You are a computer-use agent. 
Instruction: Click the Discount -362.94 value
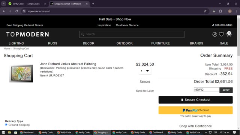(x=226, y=74)
